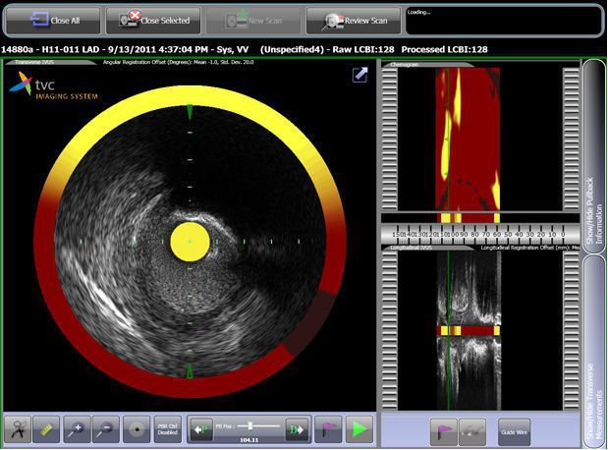Start a New Scan
The image size is (608, 450).
coord(253,21)
